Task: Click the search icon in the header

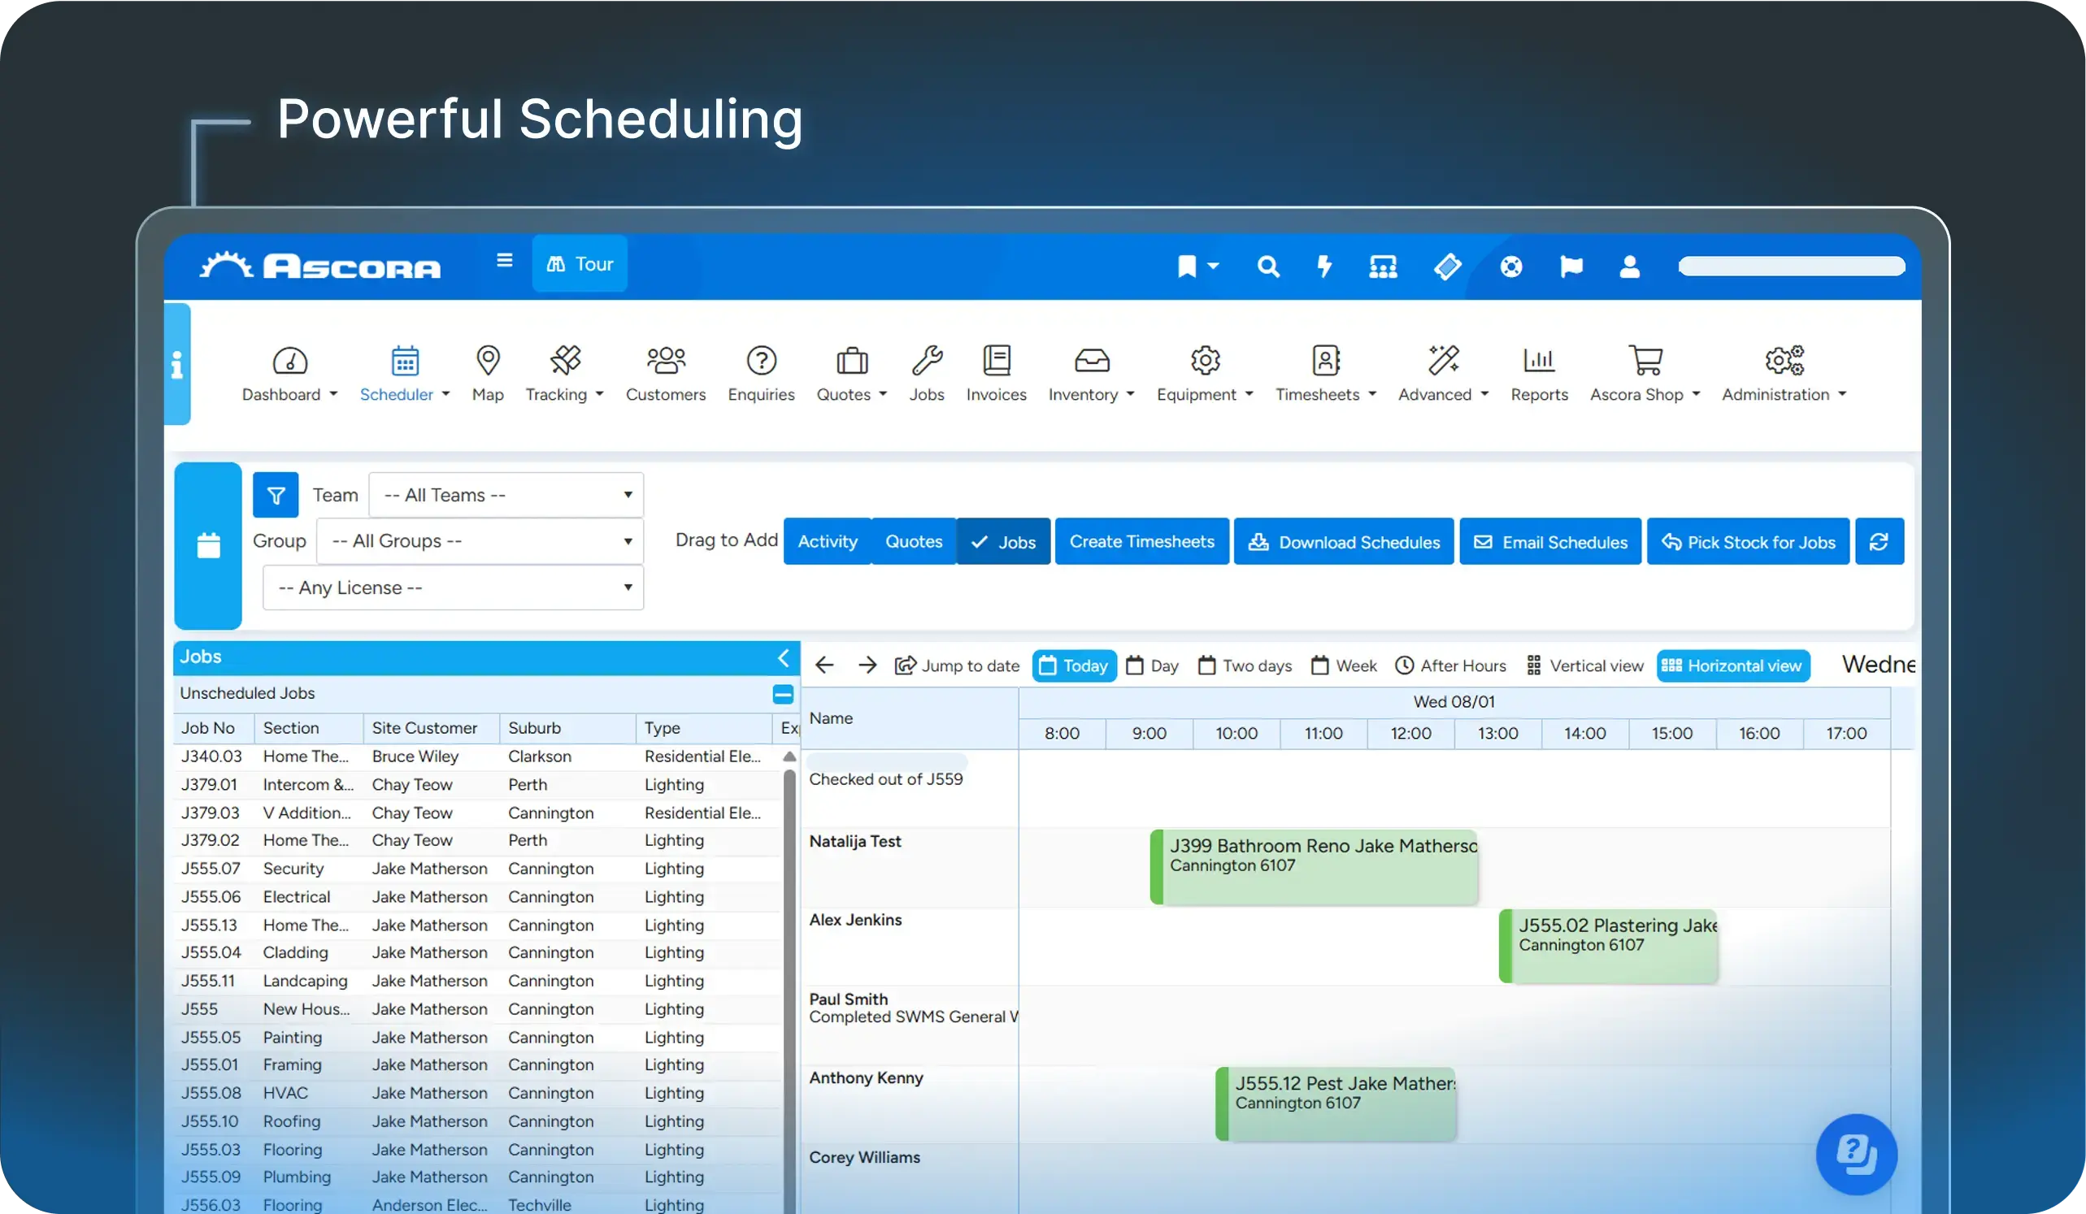Action: (x=1268, y=267)
